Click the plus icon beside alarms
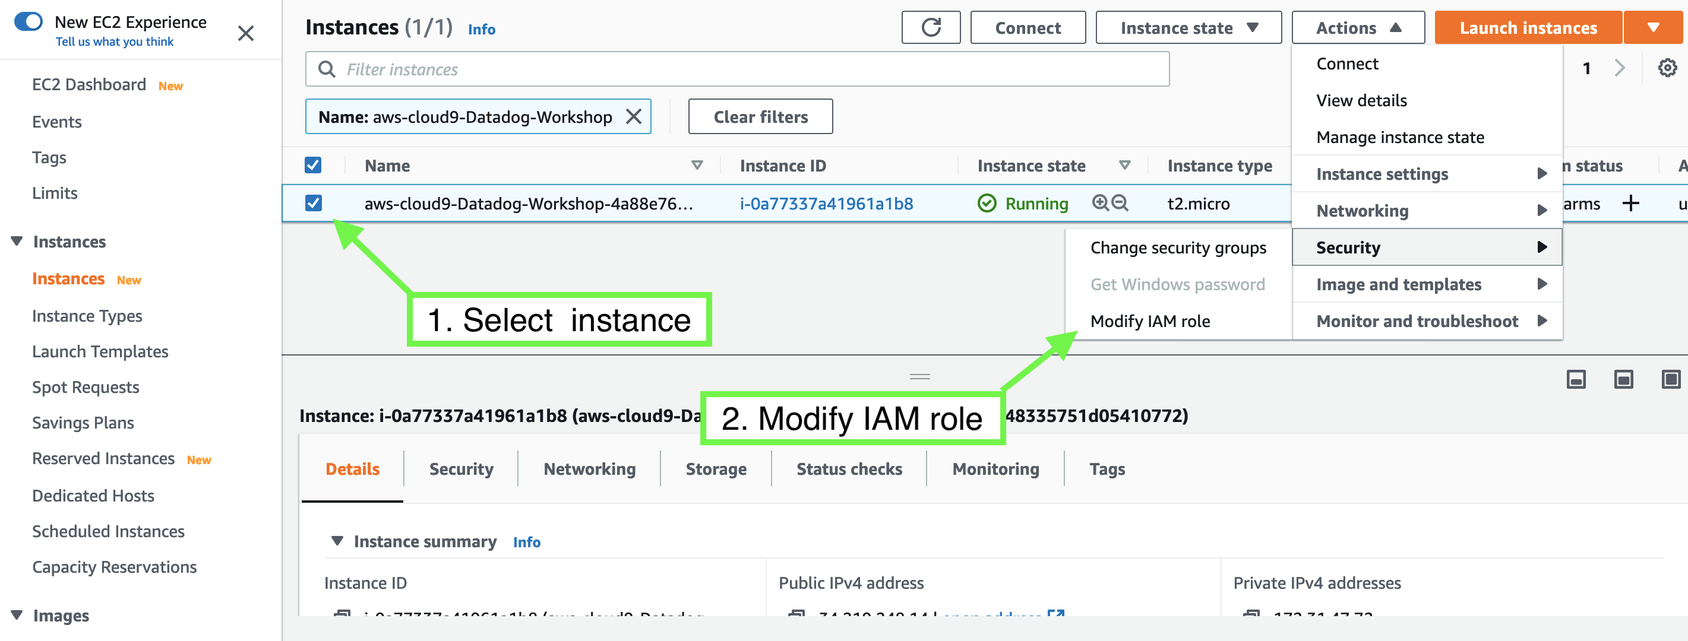Screen dimensions: 1688x641 tap(1631, 203)
